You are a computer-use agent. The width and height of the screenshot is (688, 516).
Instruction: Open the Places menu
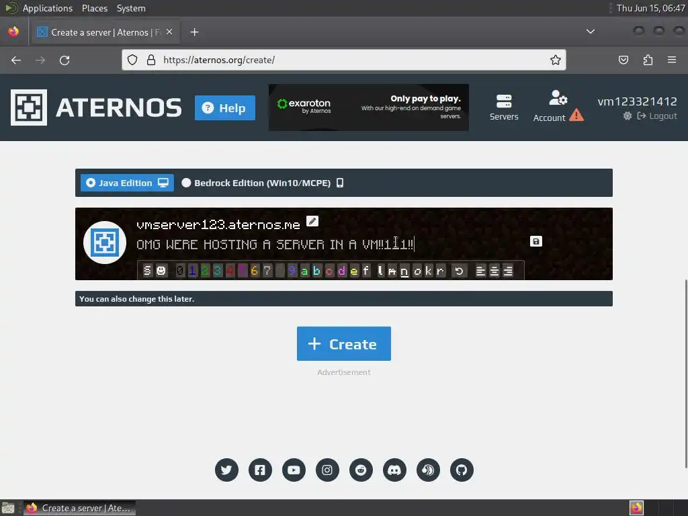[x=94, y=8]
